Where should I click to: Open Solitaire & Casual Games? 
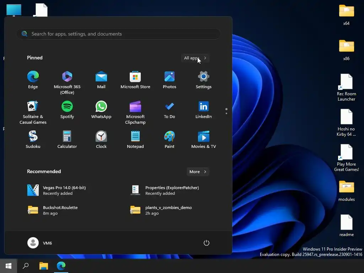click(x=33, y=113)
